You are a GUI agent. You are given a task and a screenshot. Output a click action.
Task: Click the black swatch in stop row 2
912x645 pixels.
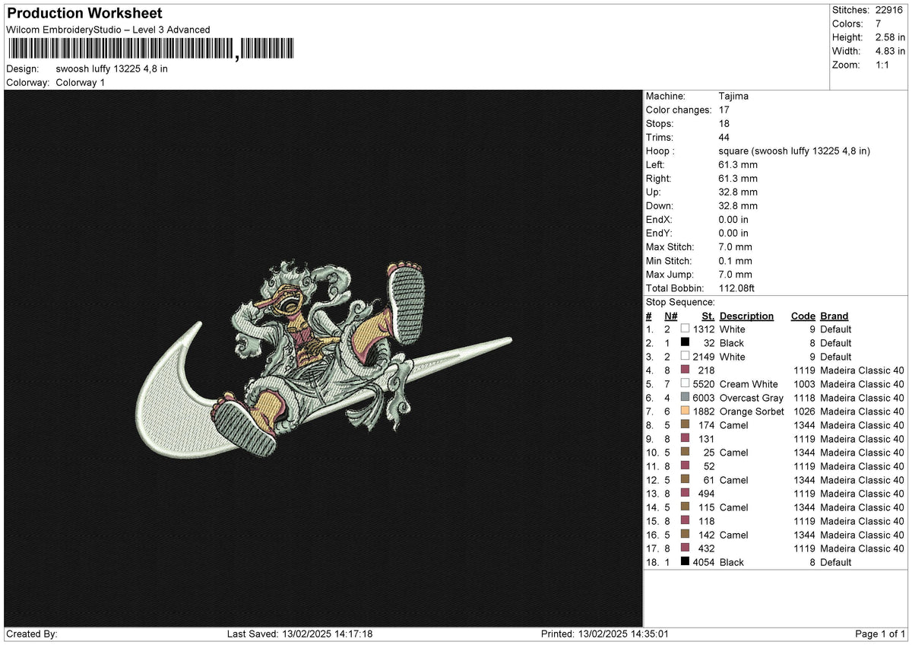click(686, 343)
